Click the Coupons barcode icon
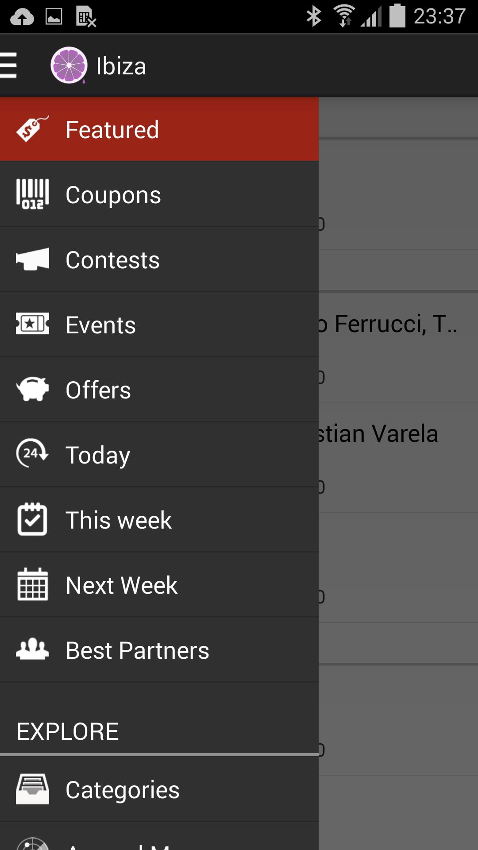Image resolution: width=478 pixels, height=850 pixels. [32, 194]
